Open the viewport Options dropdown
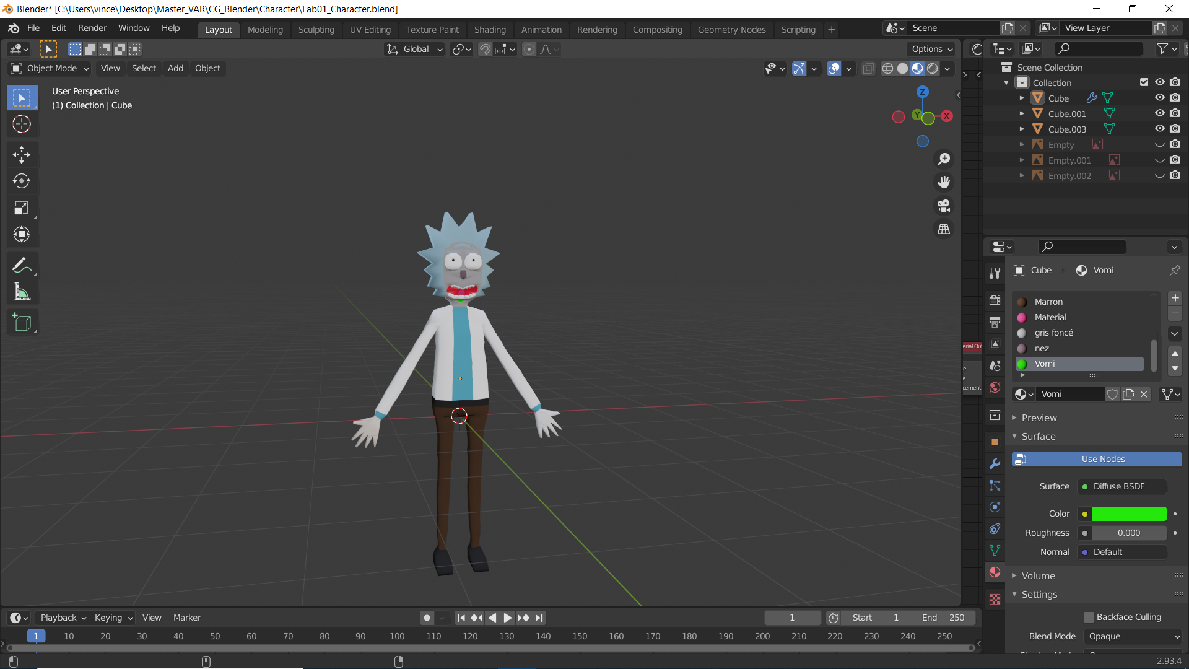Screen dimensions: 1189x669 click(931, 49)
